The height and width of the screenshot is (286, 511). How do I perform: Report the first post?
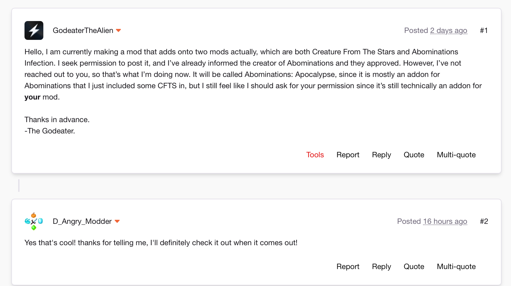348,155
